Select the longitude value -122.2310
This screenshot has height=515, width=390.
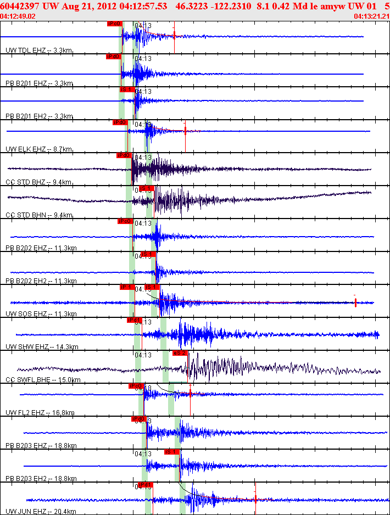(232, 6)
